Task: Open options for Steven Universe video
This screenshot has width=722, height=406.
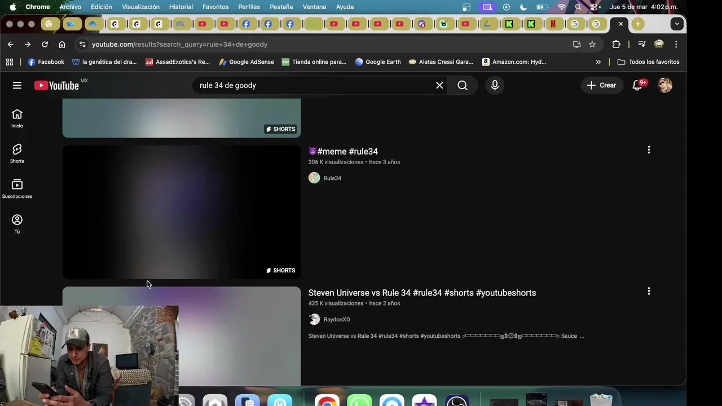Action: click(x=649, y=292)
